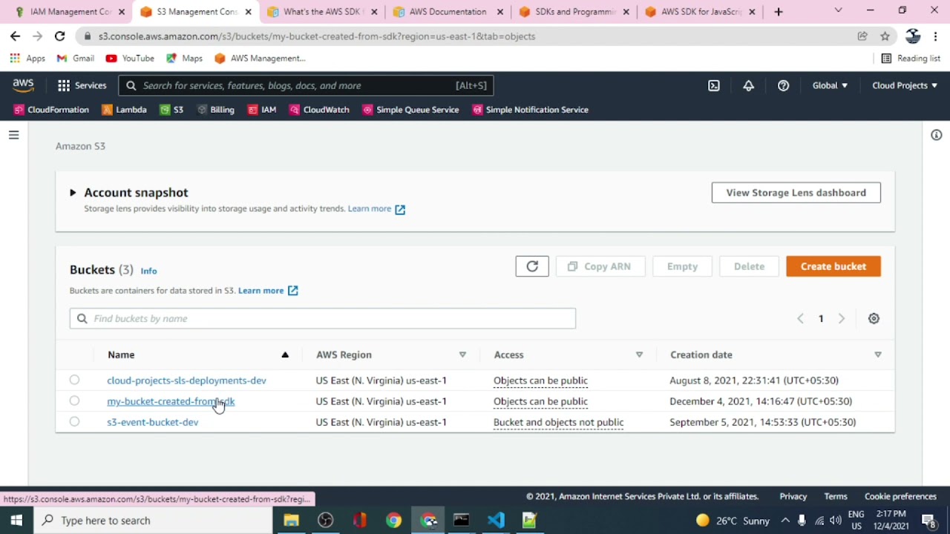Open the Gmail bookmark
The width and height of the screenshot is (950, 534).
(75, 58)
